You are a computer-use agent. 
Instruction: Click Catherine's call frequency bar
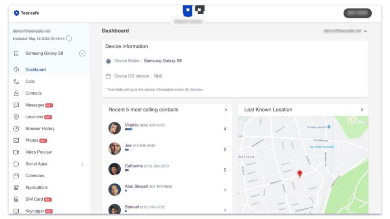point(127,170)
